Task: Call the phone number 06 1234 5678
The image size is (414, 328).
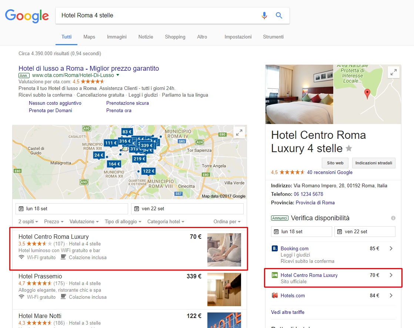Action: coord(308,194)
